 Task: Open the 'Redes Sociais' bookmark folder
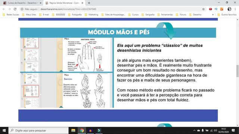click(11, 15)
